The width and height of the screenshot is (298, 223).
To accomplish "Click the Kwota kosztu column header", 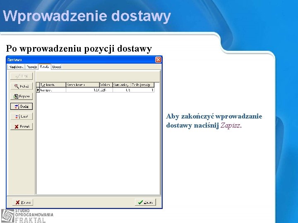I will (83, 85).
